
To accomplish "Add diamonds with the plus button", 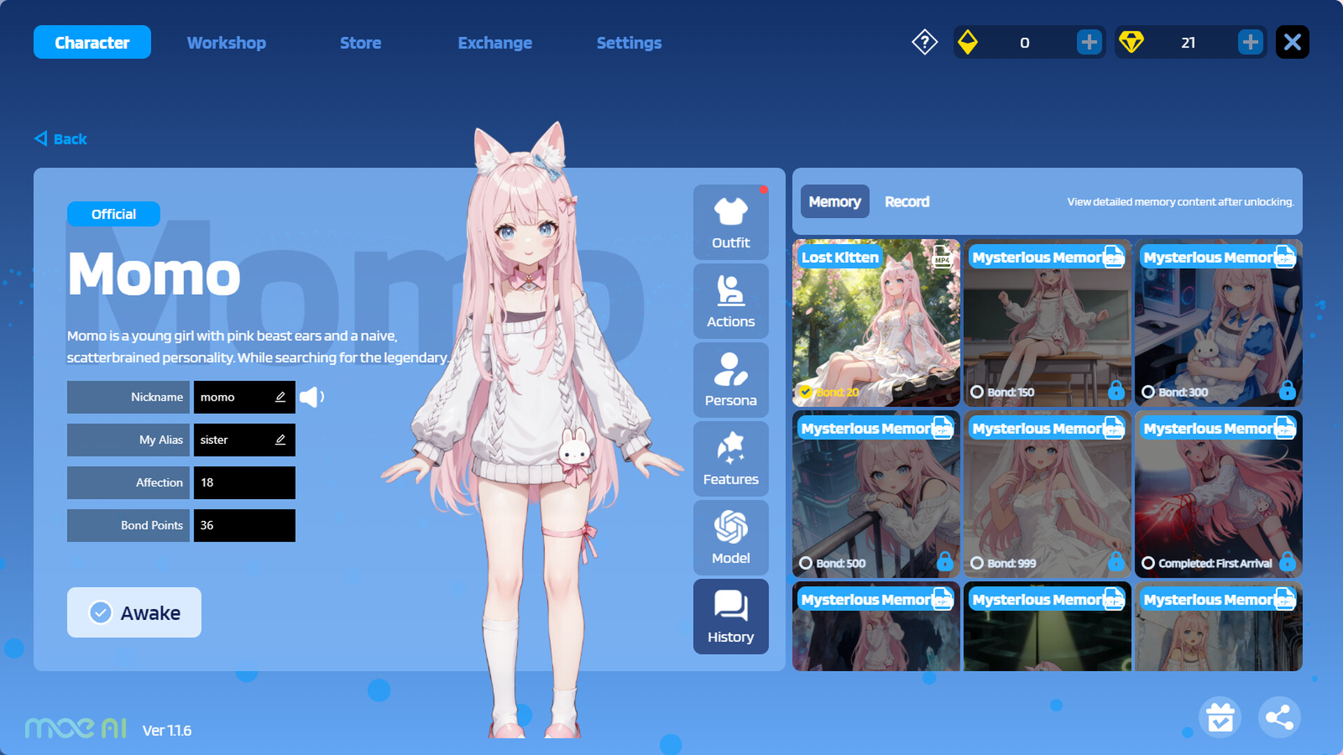I will (x=1251, y=42).
